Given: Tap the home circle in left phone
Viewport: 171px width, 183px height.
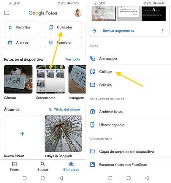Looking at the screenshot, I should [x=43, y=178].
